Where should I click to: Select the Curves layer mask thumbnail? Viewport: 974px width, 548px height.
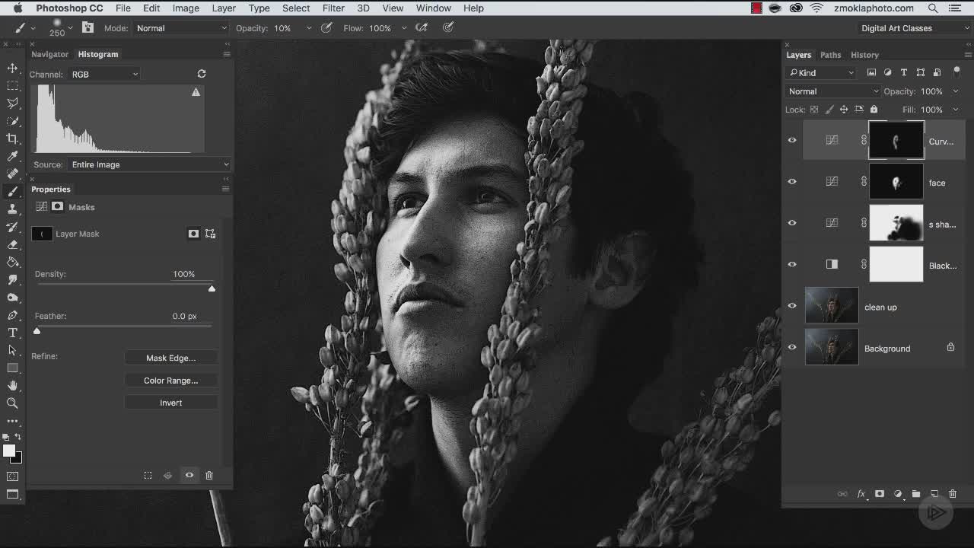tap(896, 141)
